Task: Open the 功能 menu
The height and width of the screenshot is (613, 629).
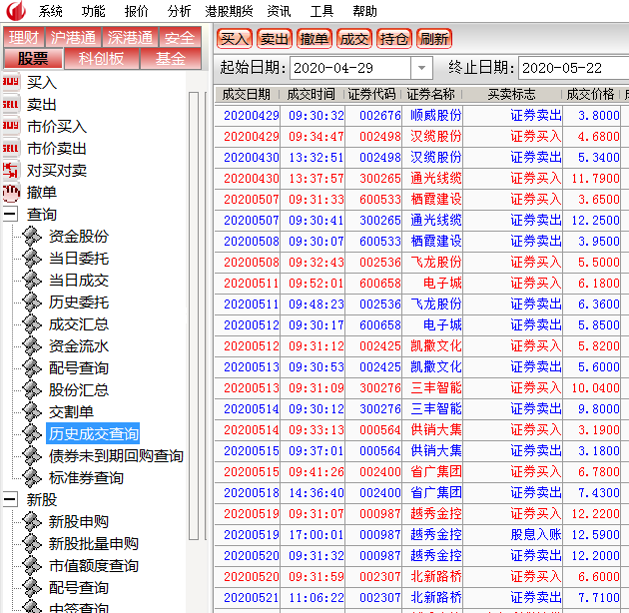Action: pyautogui.click(x=93, y=11)
